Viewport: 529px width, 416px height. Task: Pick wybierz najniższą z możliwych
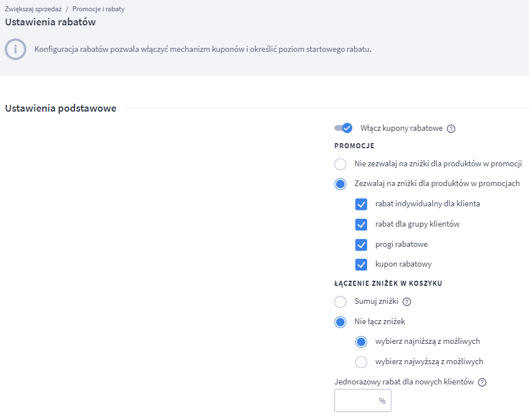(x=361, y=342)
